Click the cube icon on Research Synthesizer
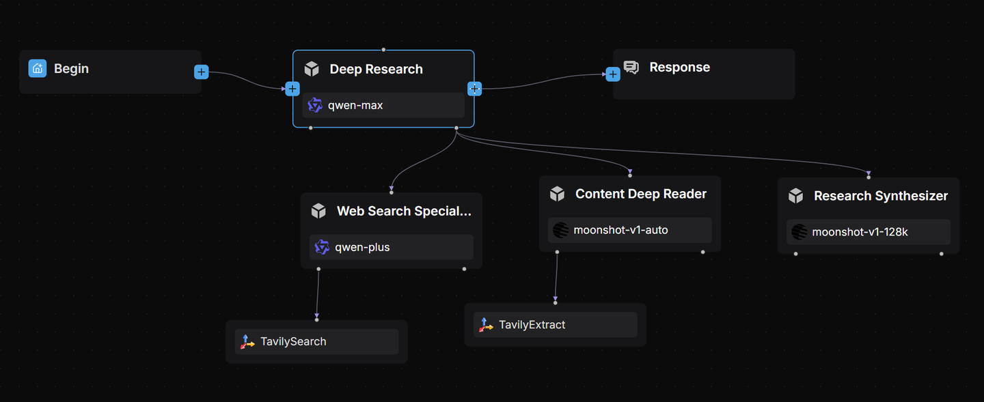Screen dimensions: 984x402 point(795,196)
